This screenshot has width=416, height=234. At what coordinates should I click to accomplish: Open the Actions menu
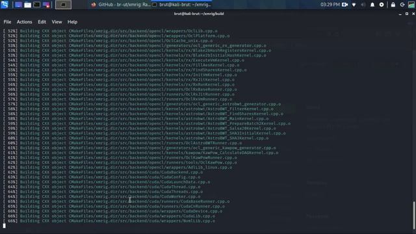pos(25,22)
